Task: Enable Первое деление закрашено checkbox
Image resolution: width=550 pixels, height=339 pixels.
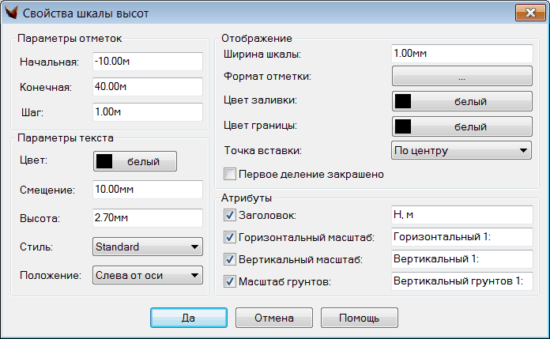Action: click(x=230, y=174)
